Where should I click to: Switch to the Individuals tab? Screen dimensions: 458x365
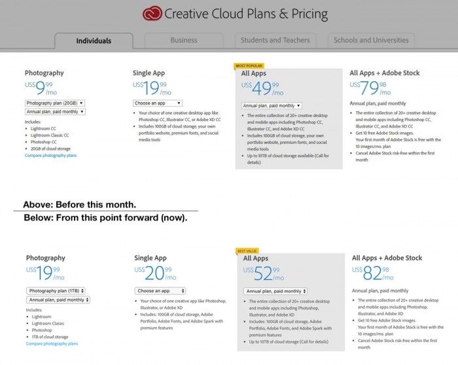coord(94,41)
